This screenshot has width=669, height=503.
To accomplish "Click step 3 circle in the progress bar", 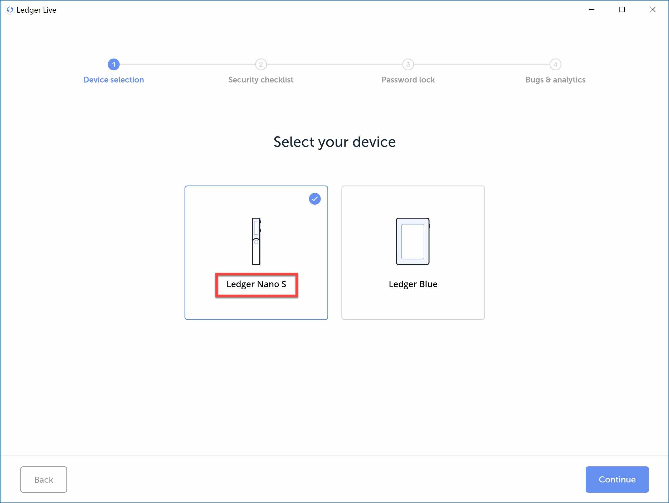I will (408, 64).
